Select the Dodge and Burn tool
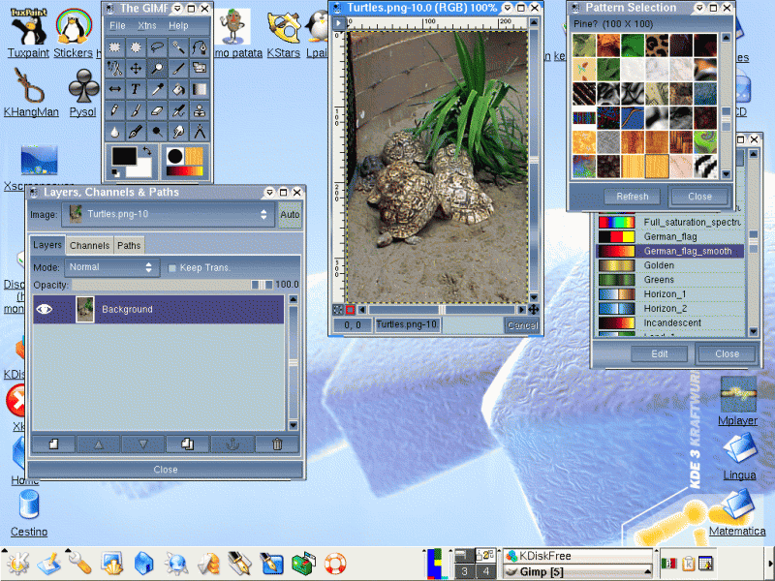The height and width of the screenshot is (581, 775). 157,133
